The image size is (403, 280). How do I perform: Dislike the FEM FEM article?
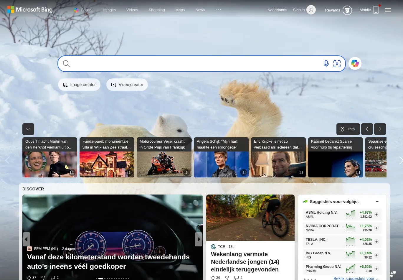pyautogui.click(x=43, y=278)
